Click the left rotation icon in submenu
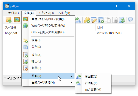The height and width of the screenshot is (96, 138). click(78, 77)
